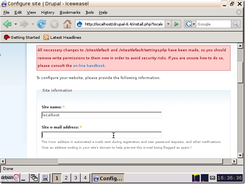
Task: Open the Latest Headlines feed bookmark
Action: coord(62,37)
